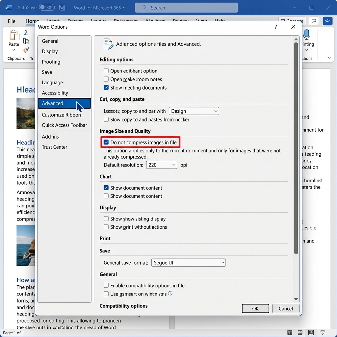
Task: Open the Design paste options dropdown
Action: [x=194, y=111]
